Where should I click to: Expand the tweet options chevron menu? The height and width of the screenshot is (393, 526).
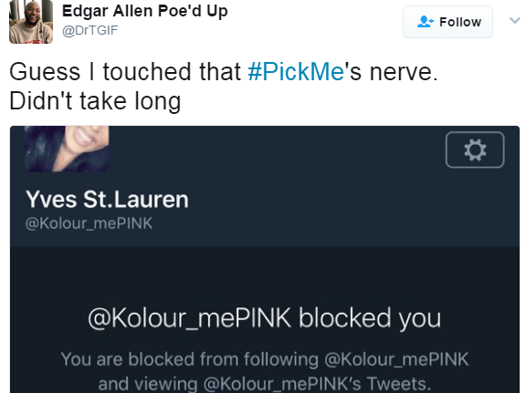coord(515,20)
